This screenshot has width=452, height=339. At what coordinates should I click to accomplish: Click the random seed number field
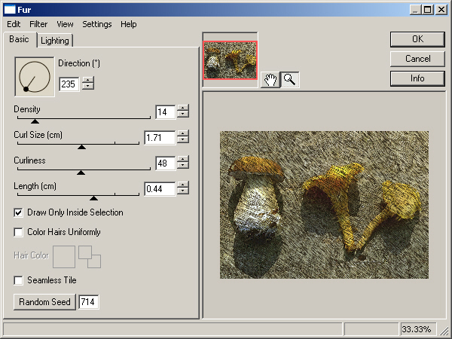coord(88,302)
